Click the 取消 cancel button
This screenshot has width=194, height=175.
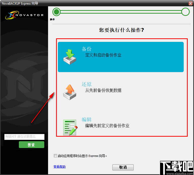[x=123, y=167]
